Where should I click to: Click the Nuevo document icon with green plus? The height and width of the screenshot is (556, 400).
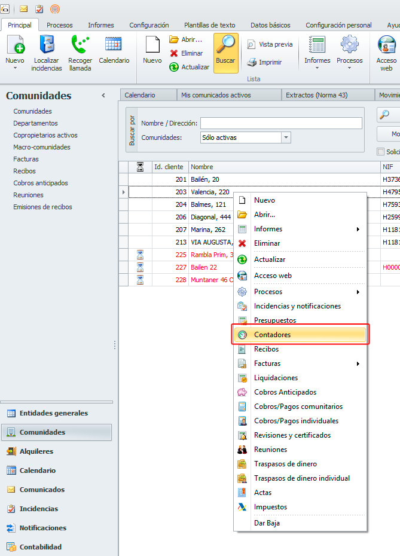(x=16, y=45)
